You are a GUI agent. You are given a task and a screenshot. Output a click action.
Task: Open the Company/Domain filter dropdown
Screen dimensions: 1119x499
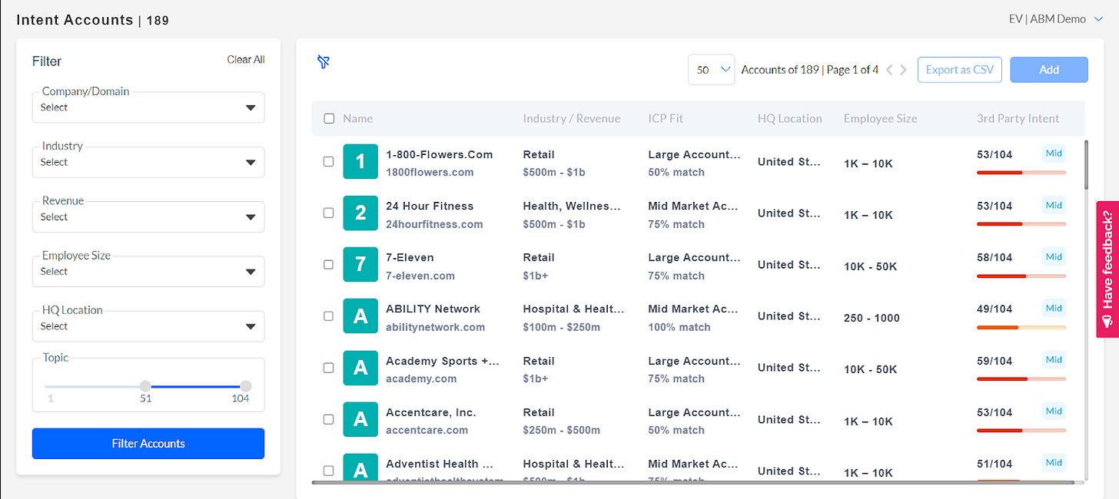coord(148,107)
